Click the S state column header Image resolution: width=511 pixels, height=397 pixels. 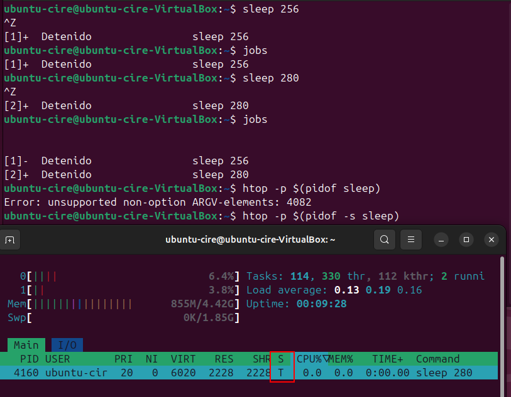point(280,359)
